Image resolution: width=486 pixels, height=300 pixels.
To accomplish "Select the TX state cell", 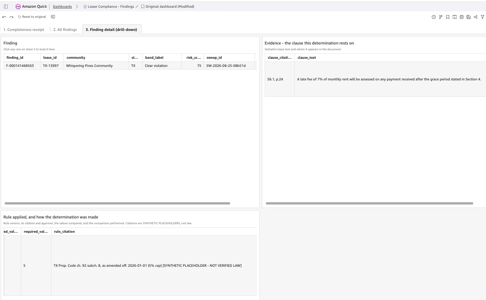I will pos(135,66).
